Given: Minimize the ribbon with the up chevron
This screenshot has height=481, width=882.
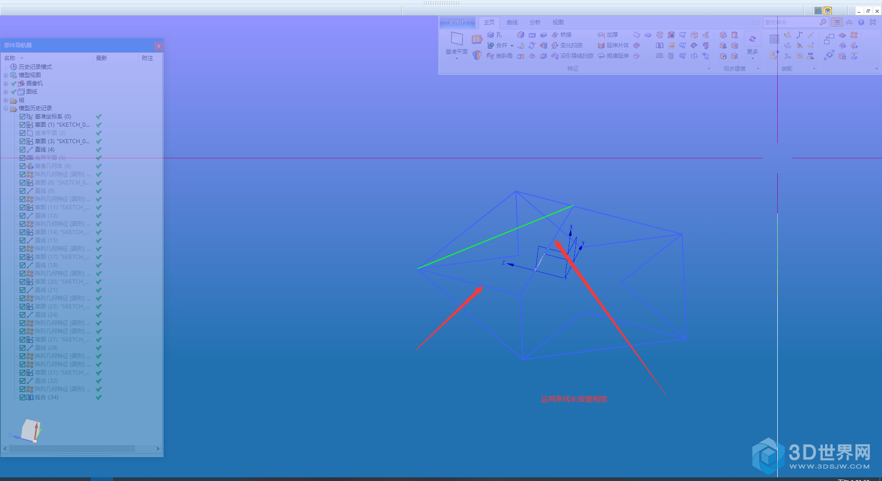Looking at the screenshot, I should [849, 22].
